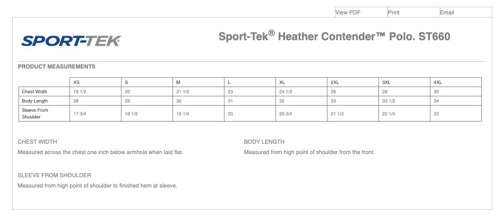This screenshot has height=221, width=502.
Task: Click the 33 1/2 body length cell
Action: point(389,101)
